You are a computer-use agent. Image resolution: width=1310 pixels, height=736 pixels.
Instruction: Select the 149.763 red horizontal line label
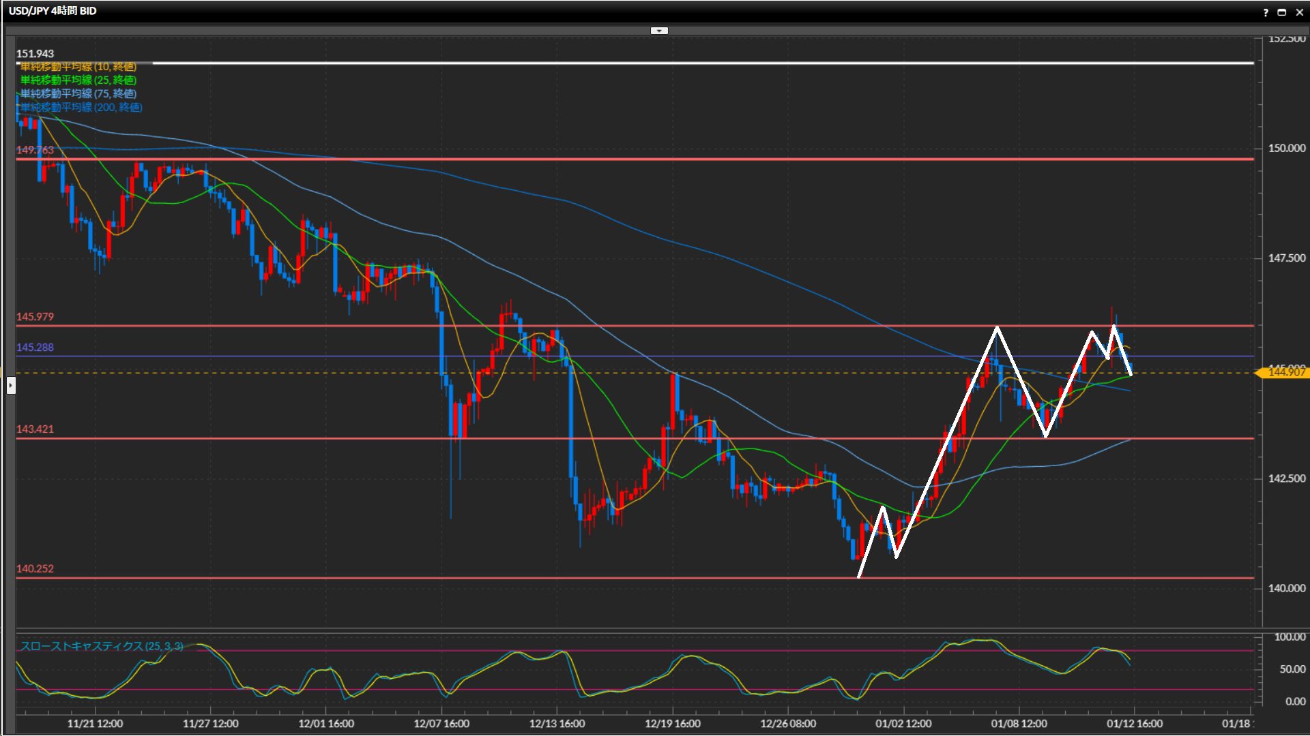(x=35, y=150)
